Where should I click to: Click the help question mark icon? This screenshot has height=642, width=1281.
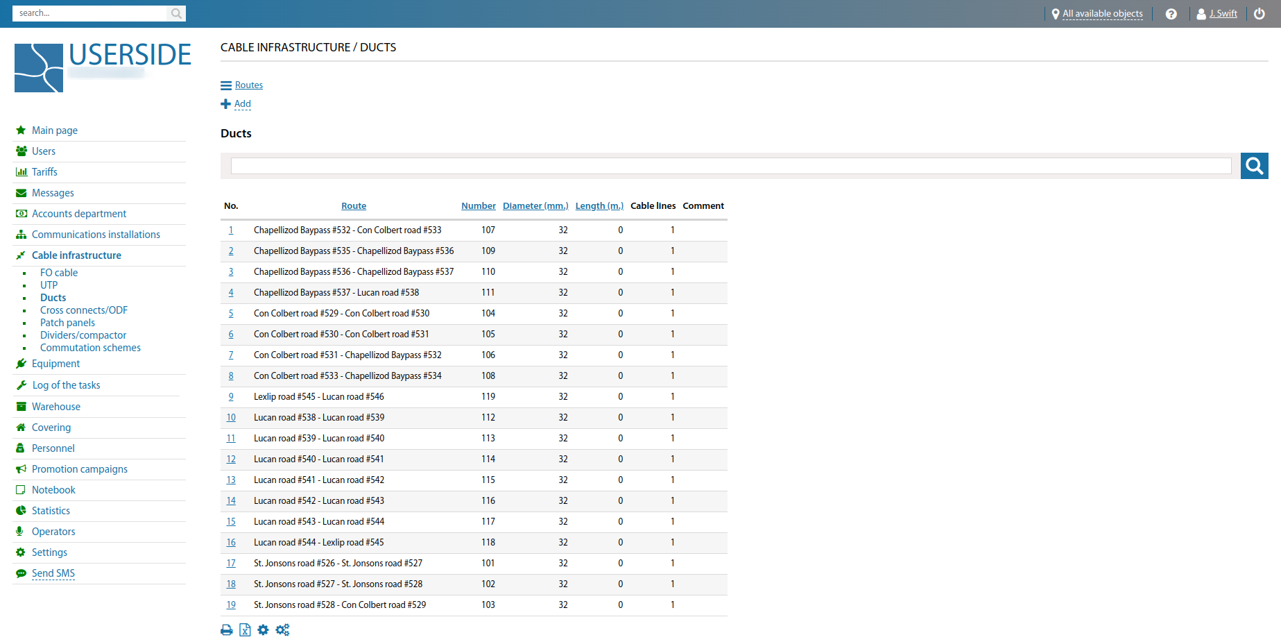[1171, 14]
